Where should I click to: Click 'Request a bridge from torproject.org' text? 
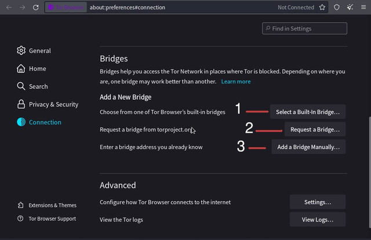coord(146,129)
